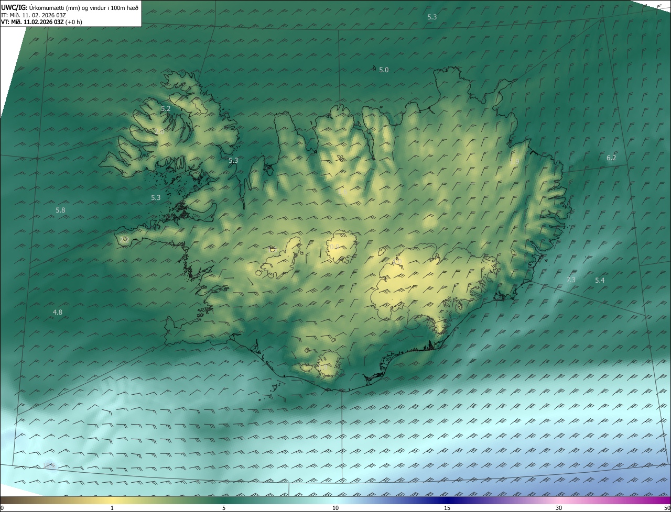Click the 30 tick label on the colour scale

559,508
